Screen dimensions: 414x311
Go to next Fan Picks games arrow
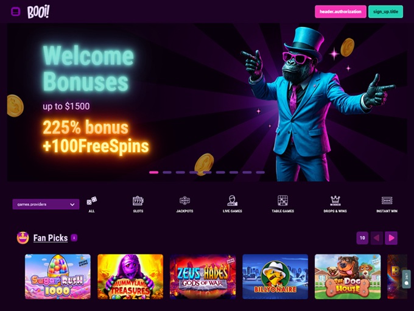[x=391, y=238]
